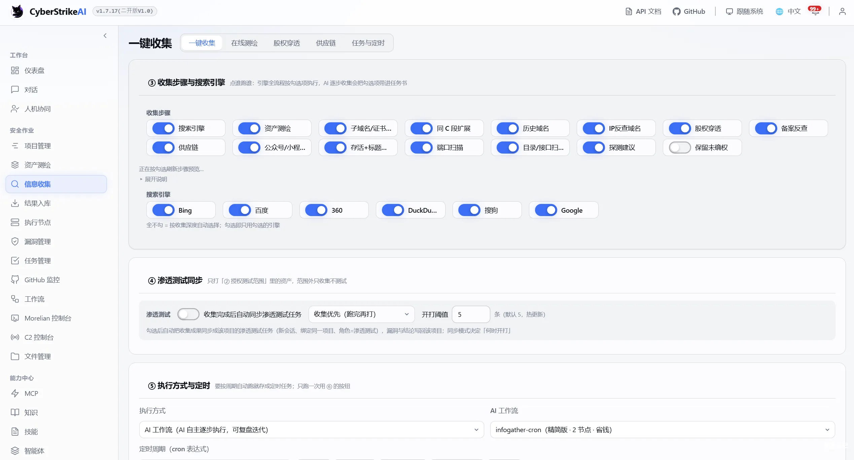
Task: Open the 收集优先（跑完再打）dropdown
Action: pyautogui.click(x=361, y=314)
